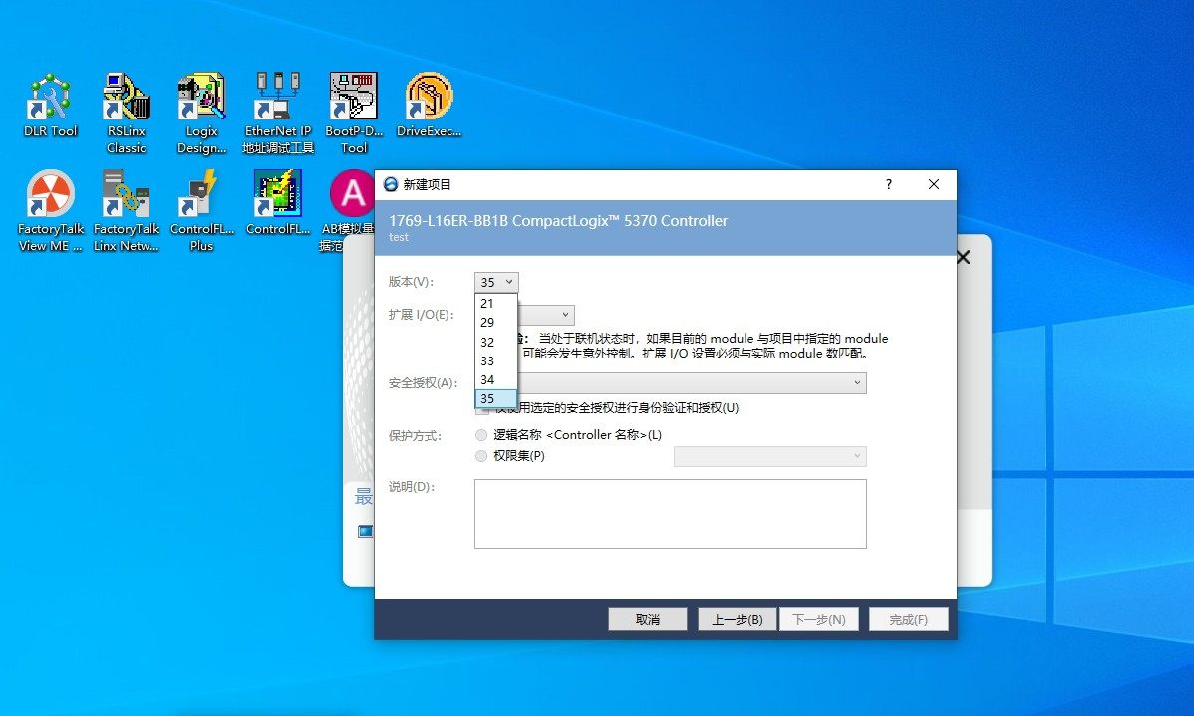This screenshot has width=1194, height=716.
Task: Click the 完成(F) finish button
Action: [908, 619]
